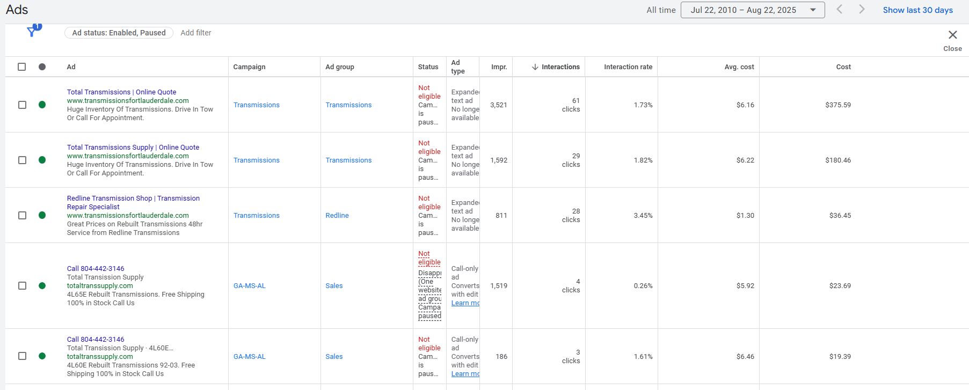Click green status dot for Total Transmissions | Online Quote ad
The width and height of the screenshot is (969, 390).
(x=42, y=105)
